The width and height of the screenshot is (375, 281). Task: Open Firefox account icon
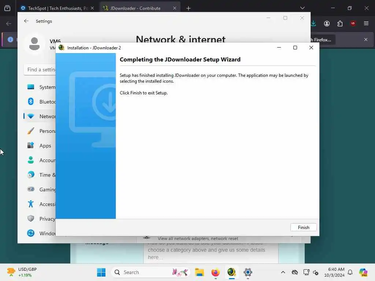click(327, 23)
